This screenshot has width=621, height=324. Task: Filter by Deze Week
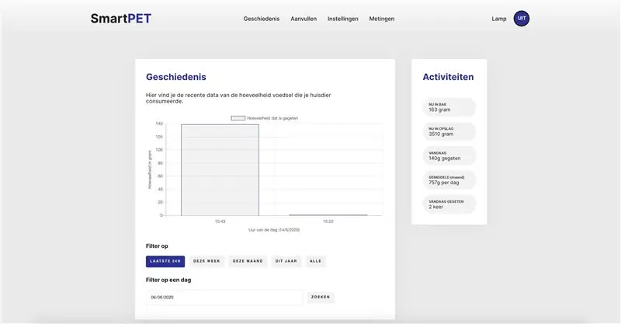pos(206,261)
